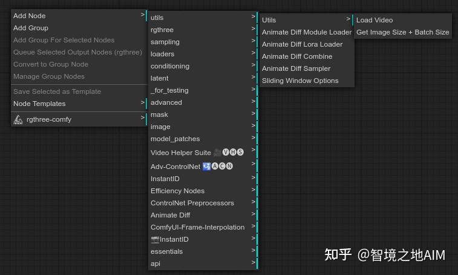Click the arrow beside rgthree-comfy

(x=143, y=118)
